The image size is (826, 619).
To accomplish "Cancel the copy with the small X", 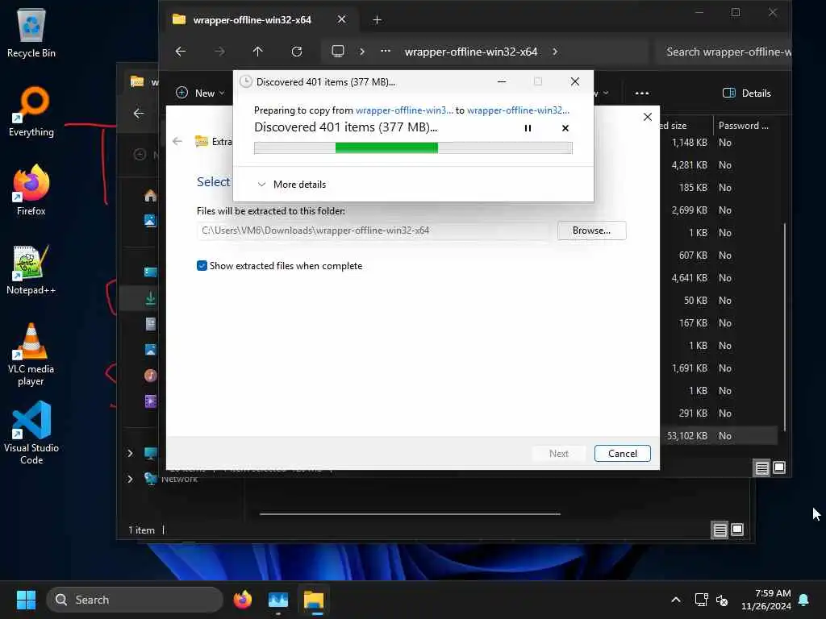I will tap(565, 128).
